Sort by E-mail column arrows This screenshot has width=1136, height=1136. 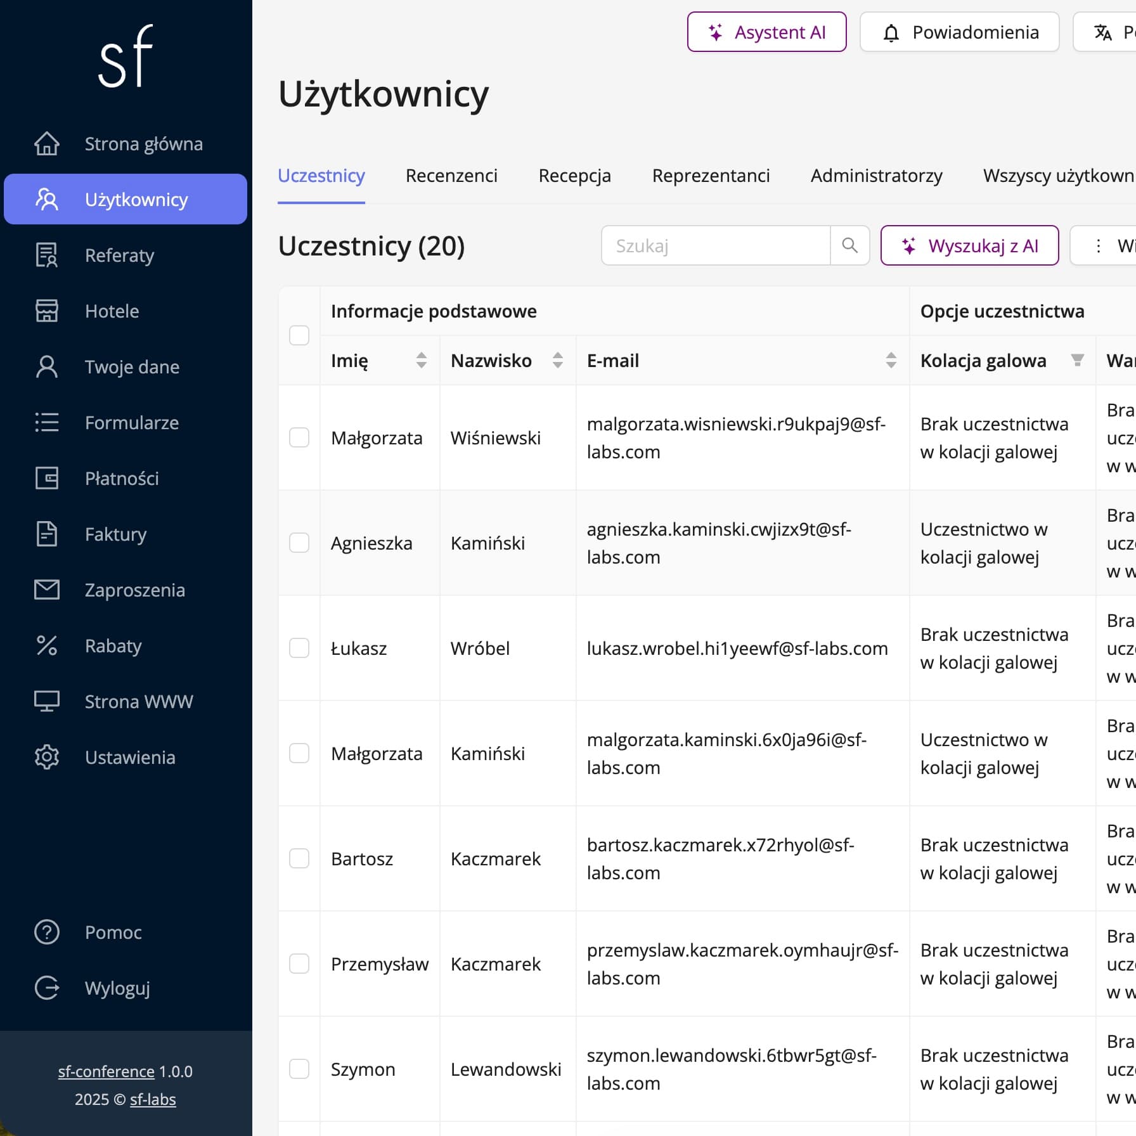(891, 361)
